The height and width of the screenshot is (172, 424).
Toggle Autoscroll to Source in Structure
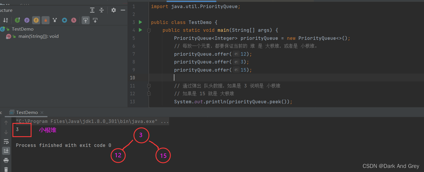pyautogui.click(x=85, y=20)
